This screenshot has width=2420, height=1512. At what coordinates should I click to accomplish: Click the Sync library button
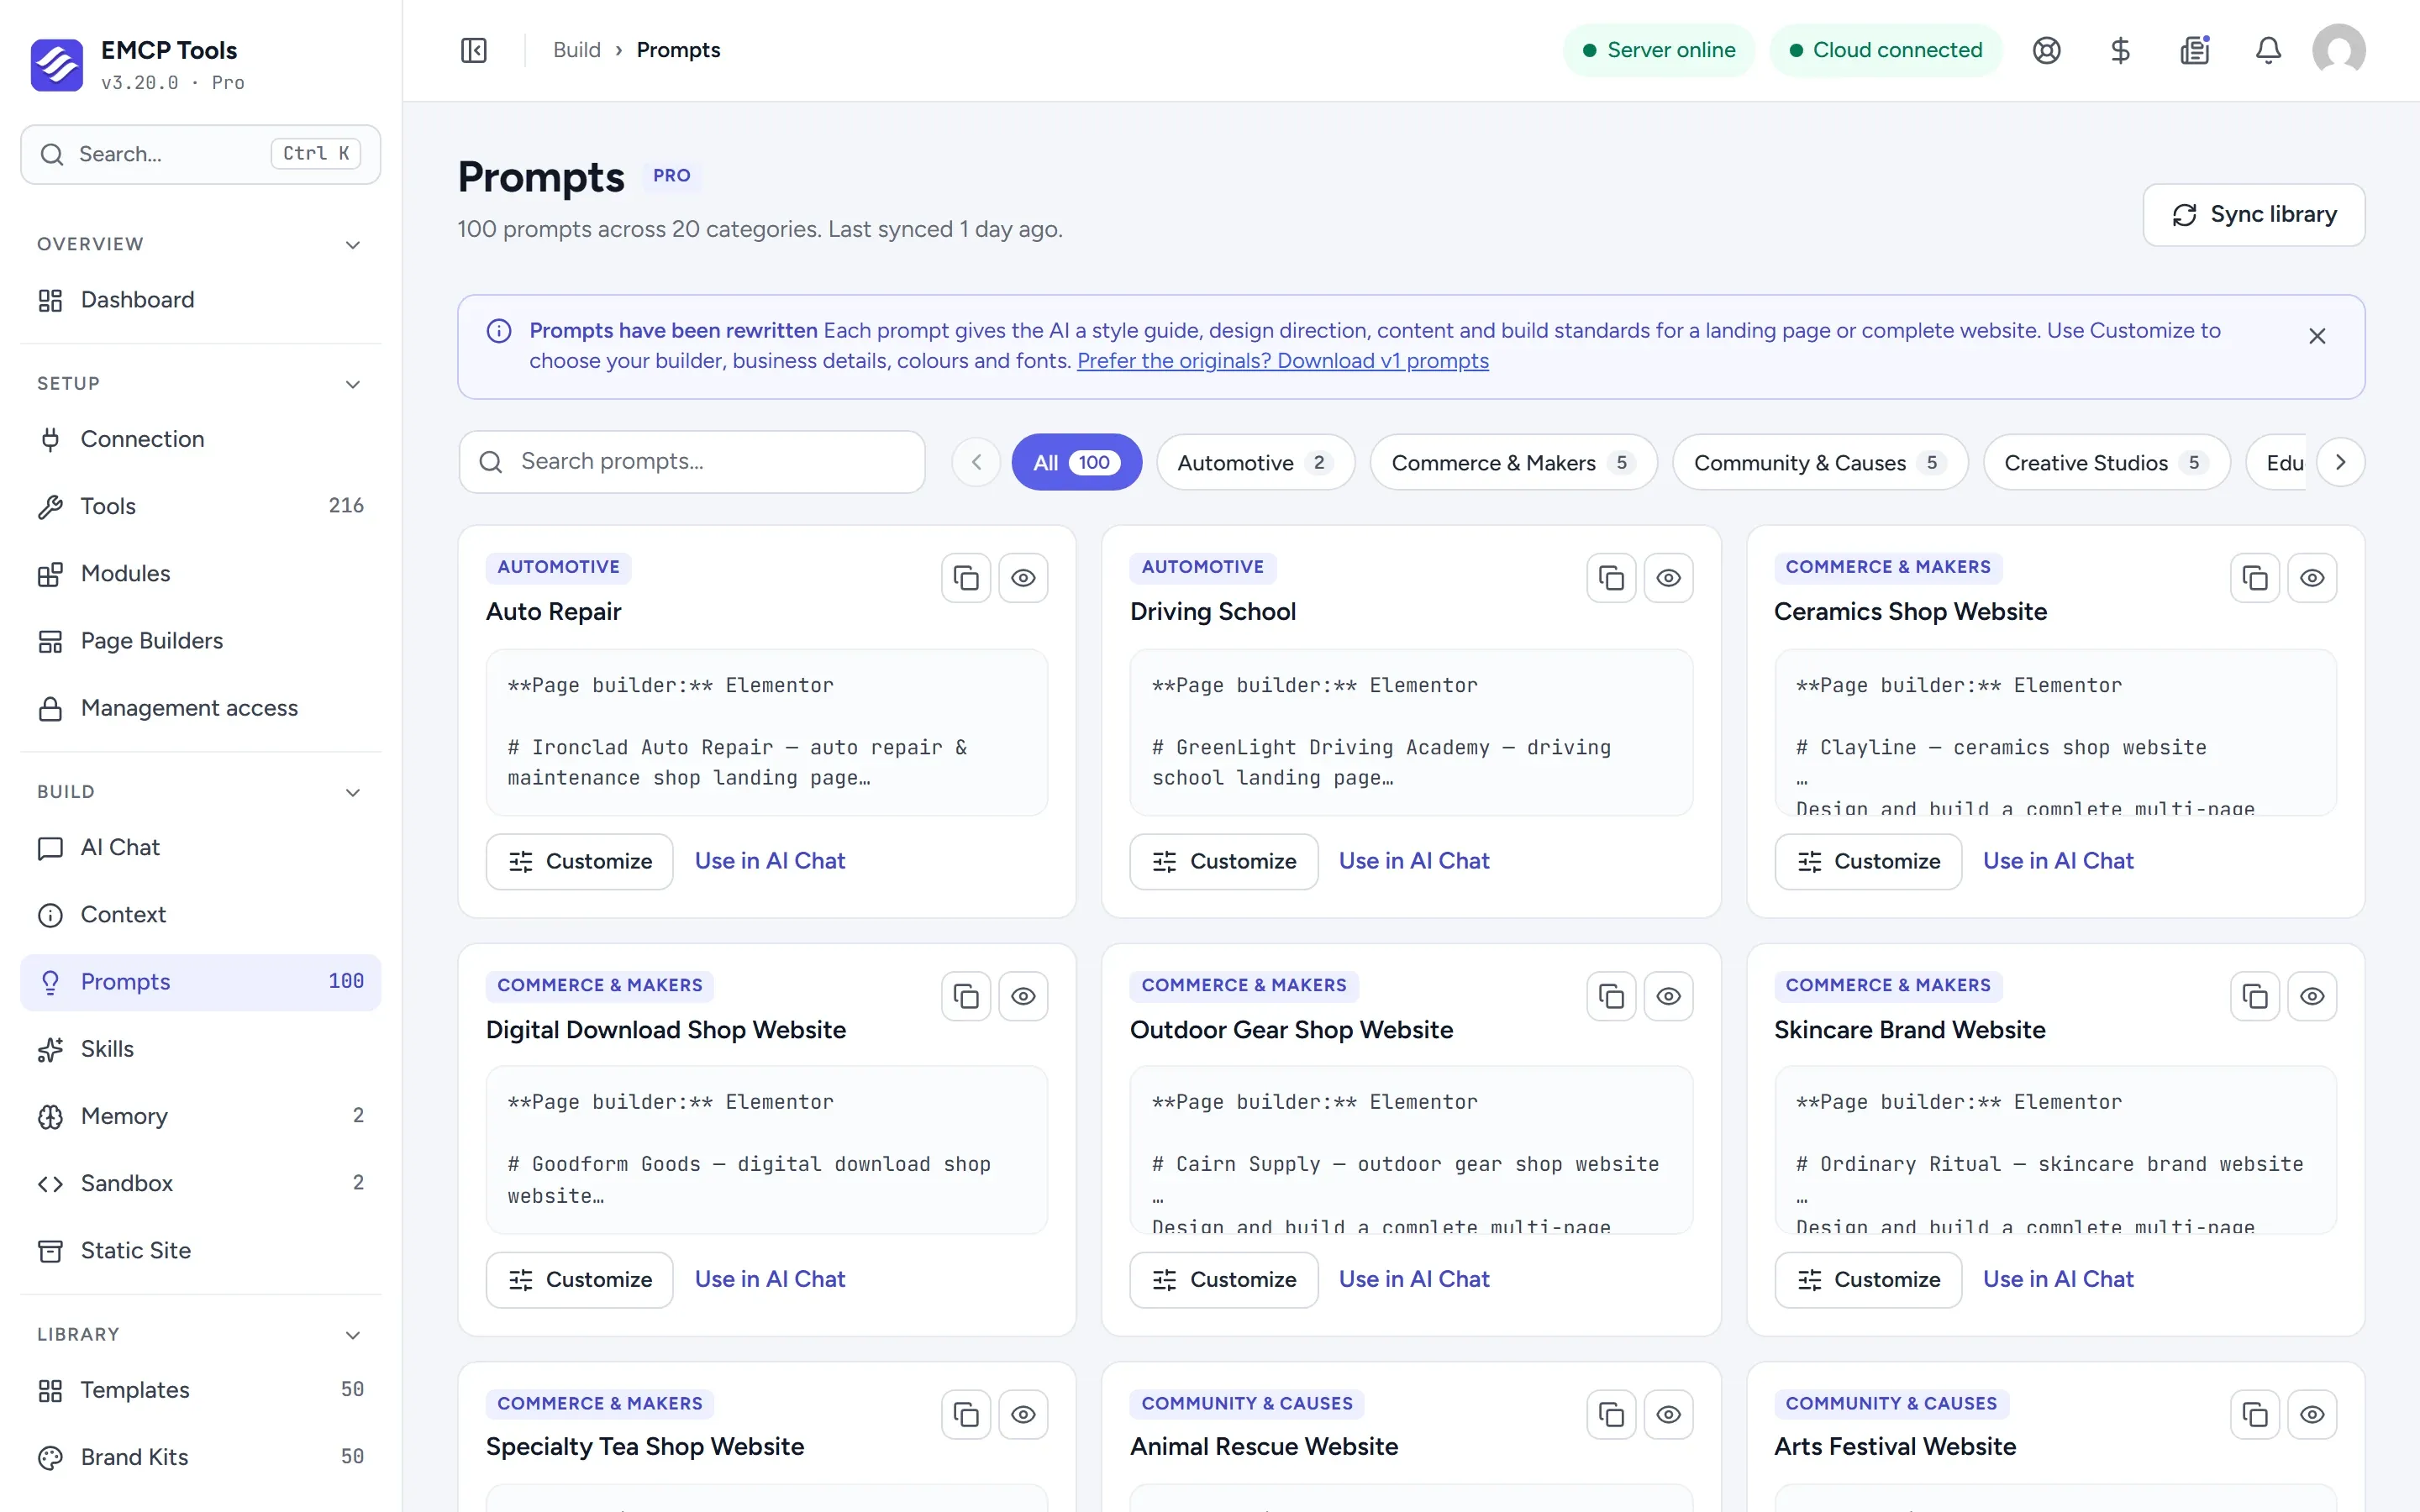[x=2253, y=214]
